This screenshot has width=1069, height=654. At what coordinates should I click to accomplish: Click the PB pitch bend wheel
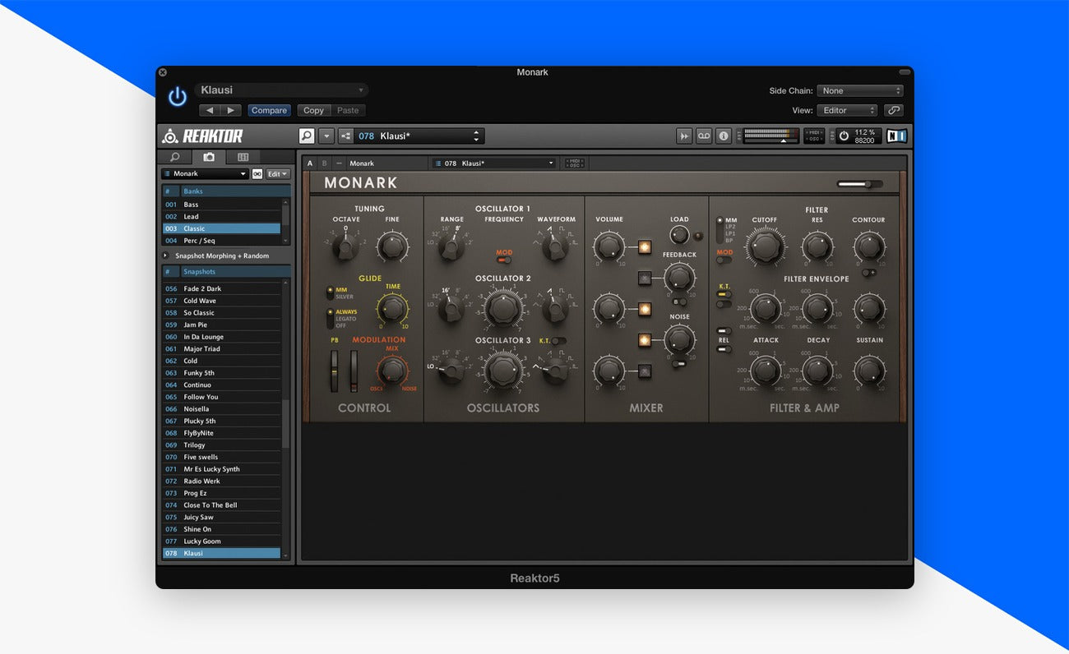(334, 371)
